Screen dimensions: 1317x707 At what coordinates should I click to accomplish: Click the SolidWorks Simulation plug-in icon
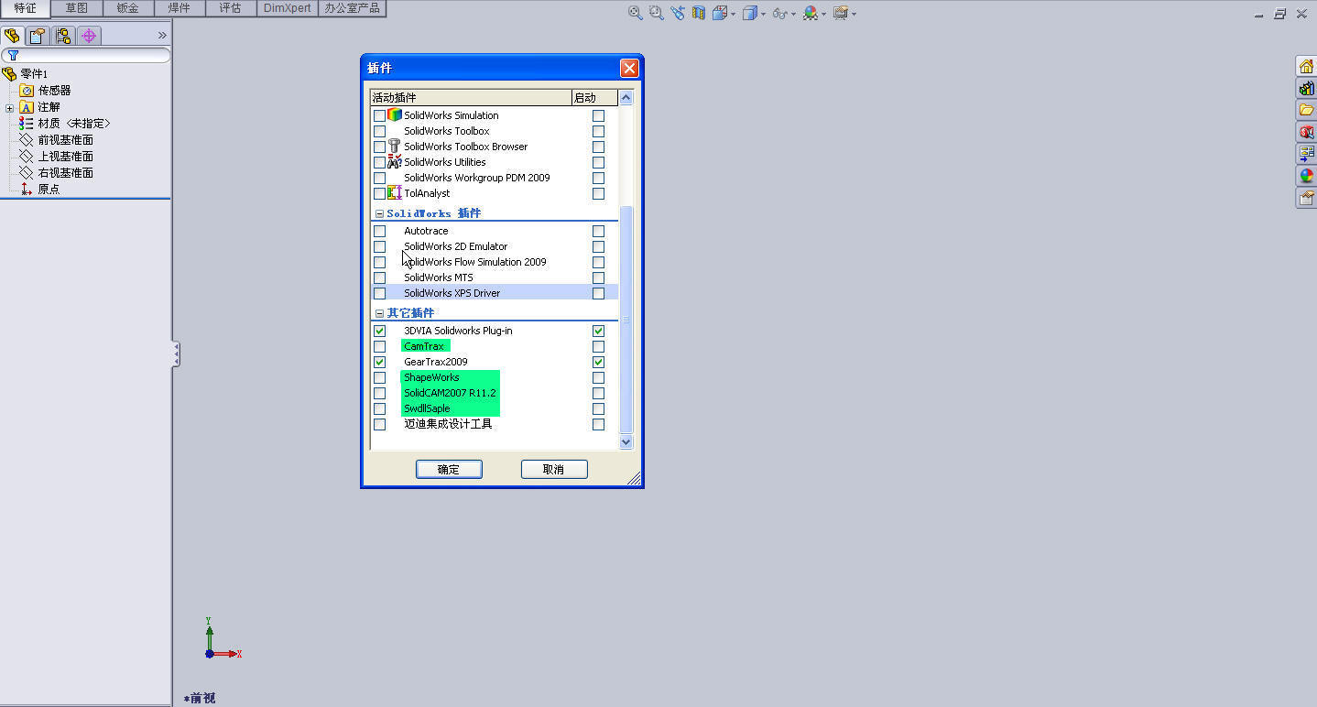tap(395, 114)
